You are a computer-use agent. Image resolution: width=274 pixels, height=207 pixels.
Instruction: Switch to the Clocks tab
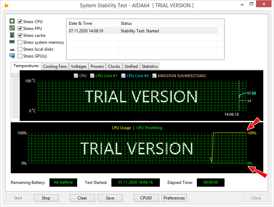(x=114, y=66)
